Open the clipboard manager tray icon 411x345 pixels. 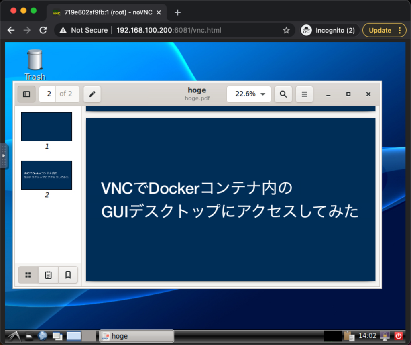coord(349,336)
